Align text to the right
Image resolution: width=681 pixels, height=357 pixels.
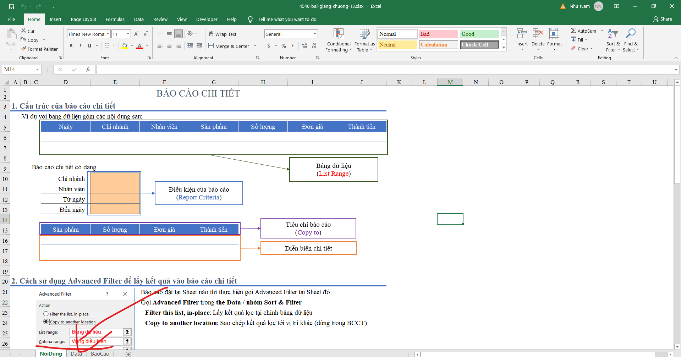point(179,46)
